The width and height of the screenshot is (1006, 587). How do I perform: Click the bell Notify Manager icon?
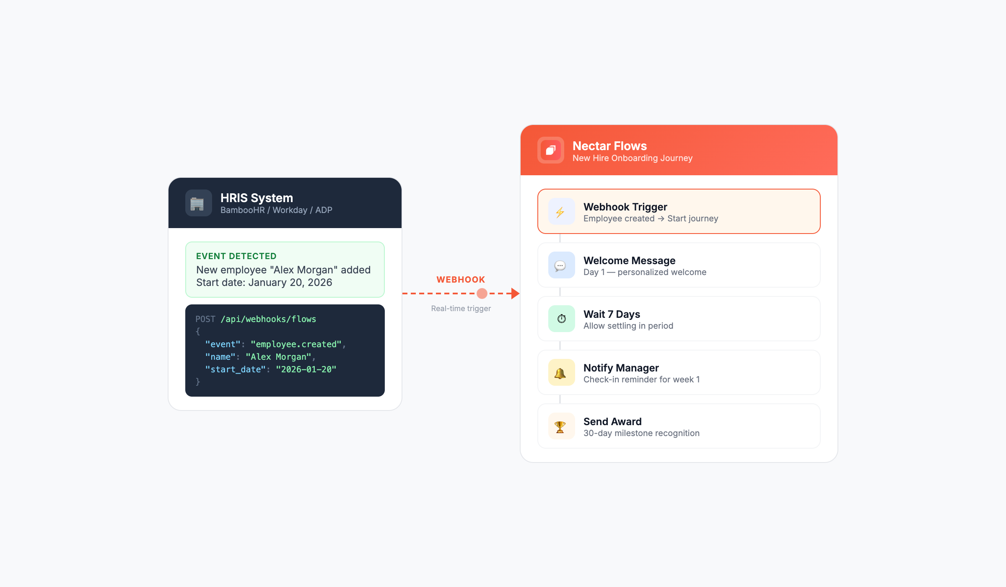pyautogui.click(x=561, y=373)
